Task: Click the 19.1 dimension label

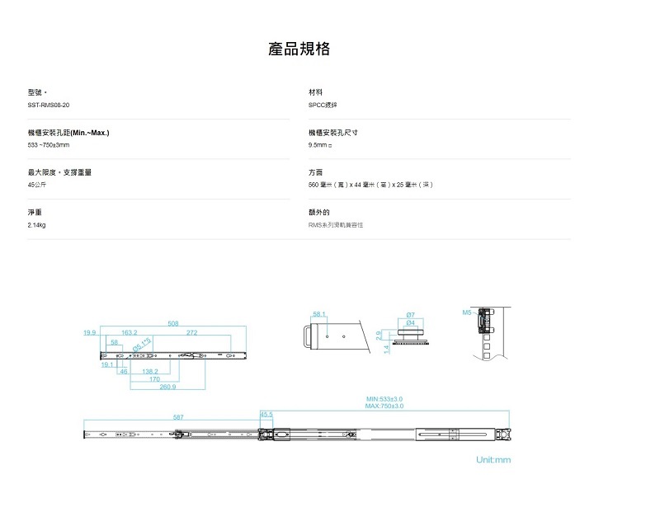Action: tap(107, 364)
